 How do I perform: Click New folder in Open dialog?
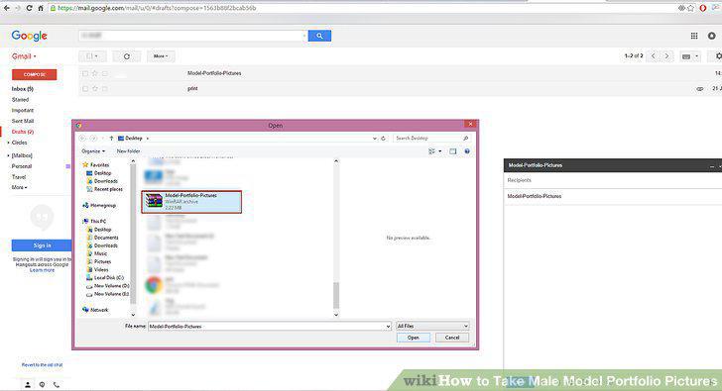(129, 151)
